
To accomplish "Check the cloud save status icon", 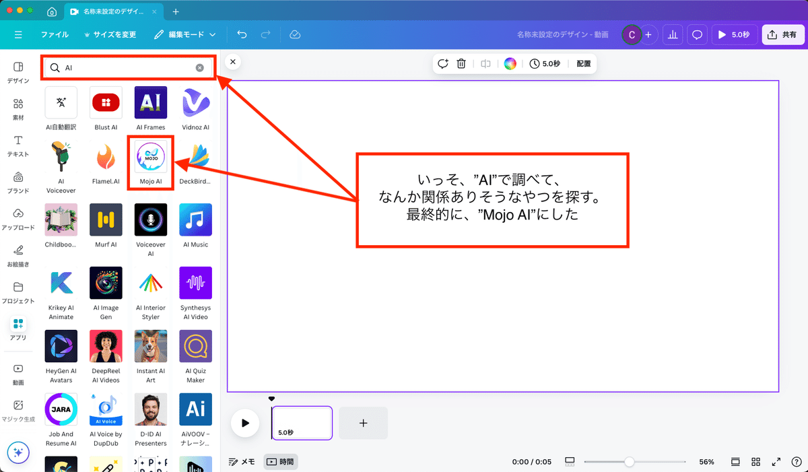I will click(294, 34).
